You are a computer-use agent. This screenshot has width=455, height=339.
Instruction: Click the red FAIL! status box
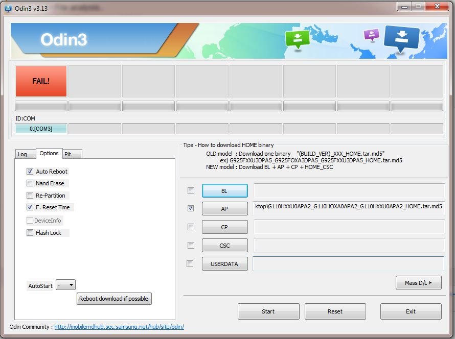(41, 81)
